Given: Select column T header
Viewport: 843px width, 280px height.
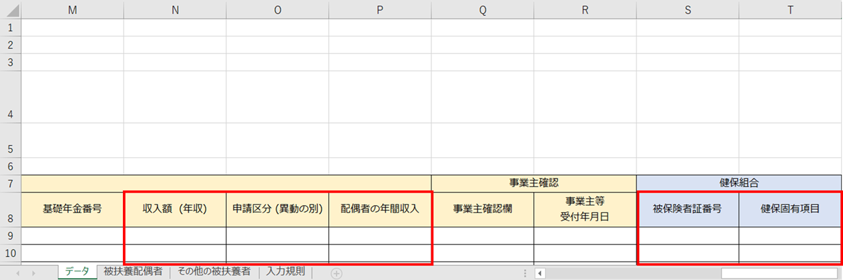Looking at the screenshot, I should 790,10.
